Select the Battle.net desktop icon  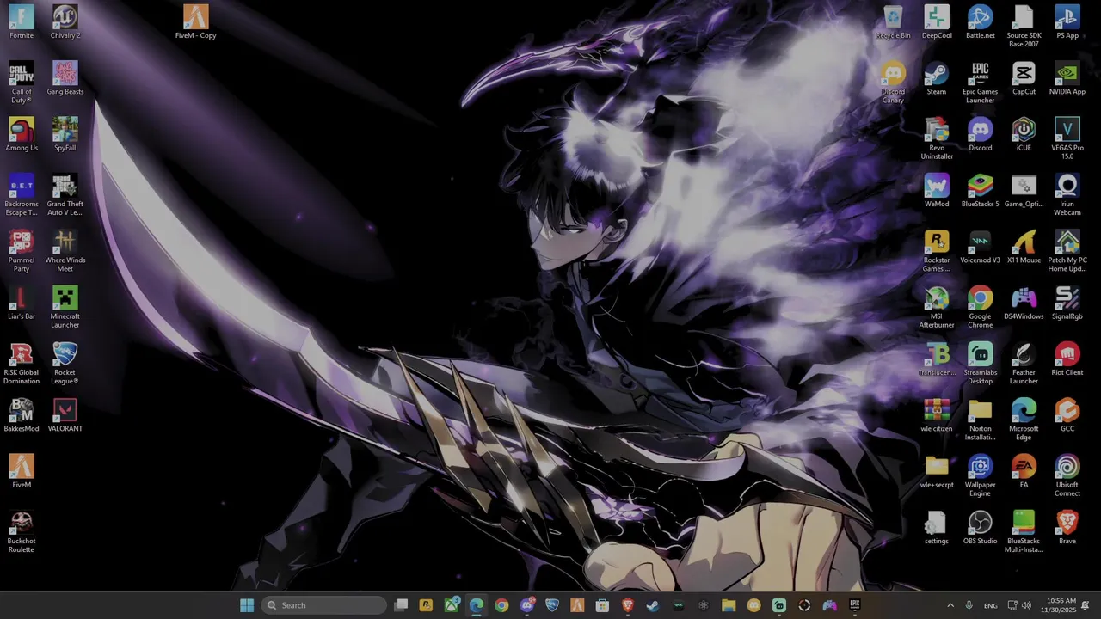click(x=981, y=22)
